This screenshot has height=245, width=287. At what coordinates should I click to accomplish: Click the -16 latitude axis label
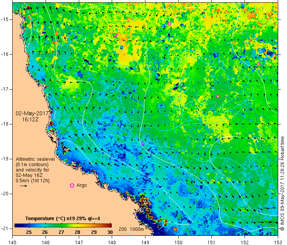[x=4, y=54]
